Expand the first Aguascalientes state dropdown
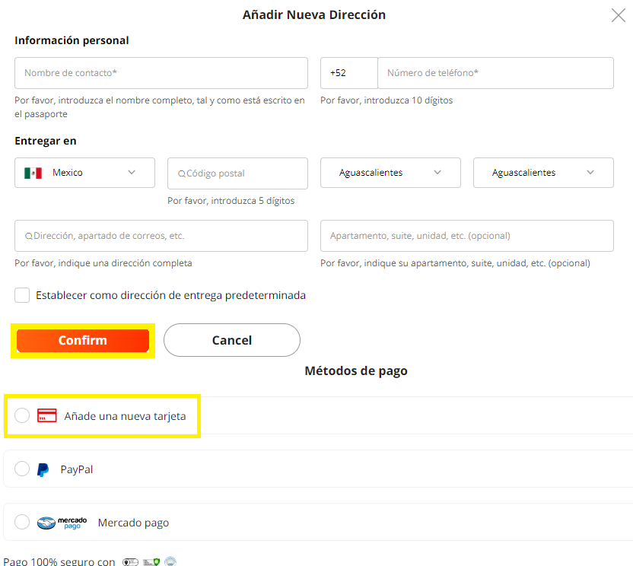The height and width of the screenshot is (566, 633). click(390, 173)
